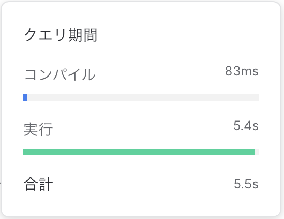Viewport: 284px width, 219px height.
Task: Click the 実 character in 実行
Action: click(31, 129)
